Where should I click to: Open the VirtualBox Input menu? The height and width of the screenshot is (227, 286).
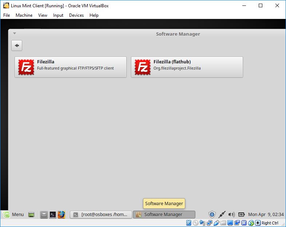tap(58, 15)
